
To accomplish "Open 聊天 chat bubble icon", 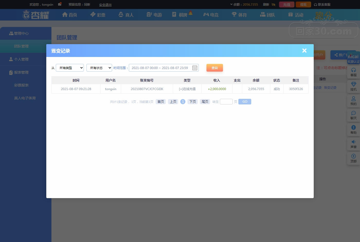I will (354, 113).
